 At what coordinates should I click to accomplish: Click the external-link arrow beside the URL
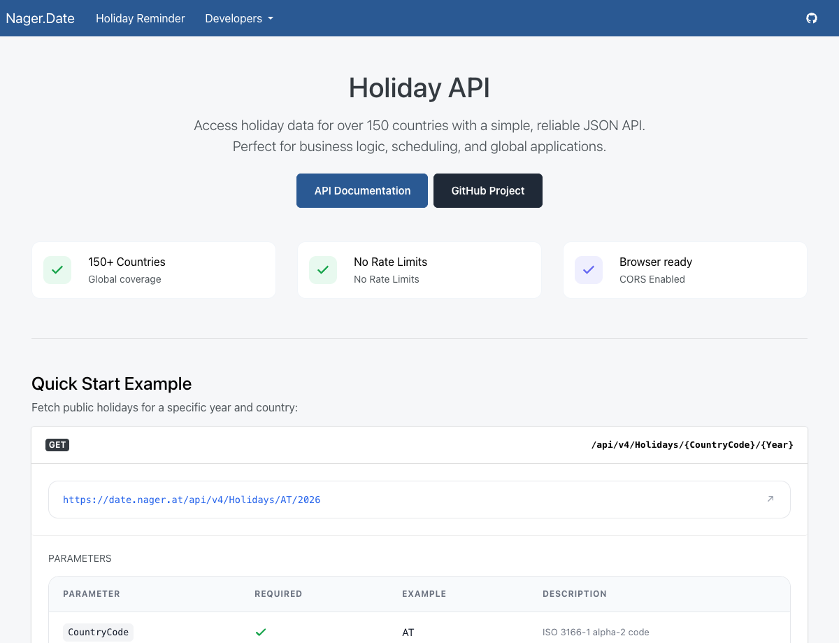[770, 499]
